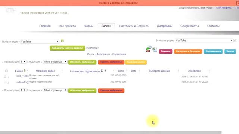The height and width of the screenshot is (134, 239).
Task: Open Настроить и Встроить in the navigation menu
Action: 134,26
